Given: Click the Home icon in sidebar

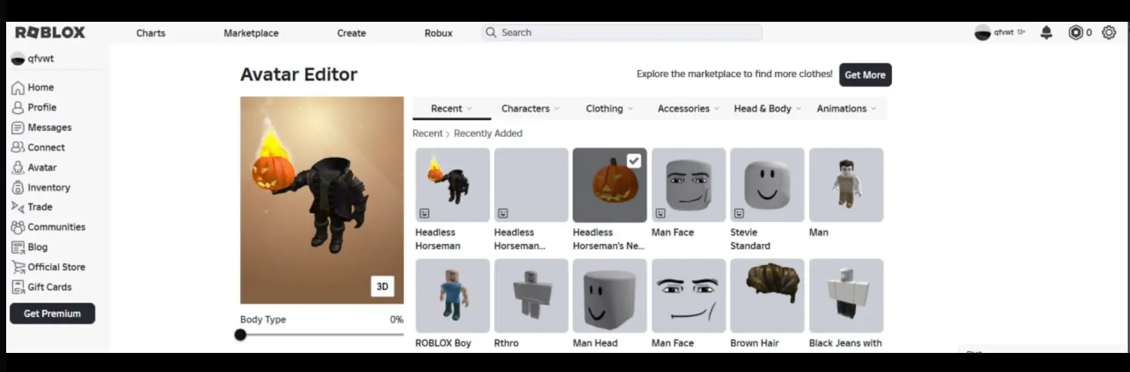Looking at the screenshot, I should click(x=18, y=88).
